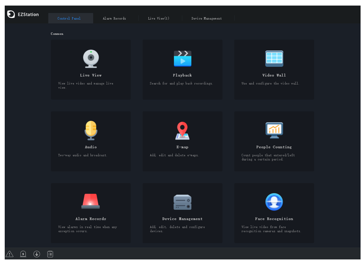This screenshot has width=364, height=262.
Task: Switch to the Live View(1) tab
Action: pyautogui.click(x=159, y=18)
